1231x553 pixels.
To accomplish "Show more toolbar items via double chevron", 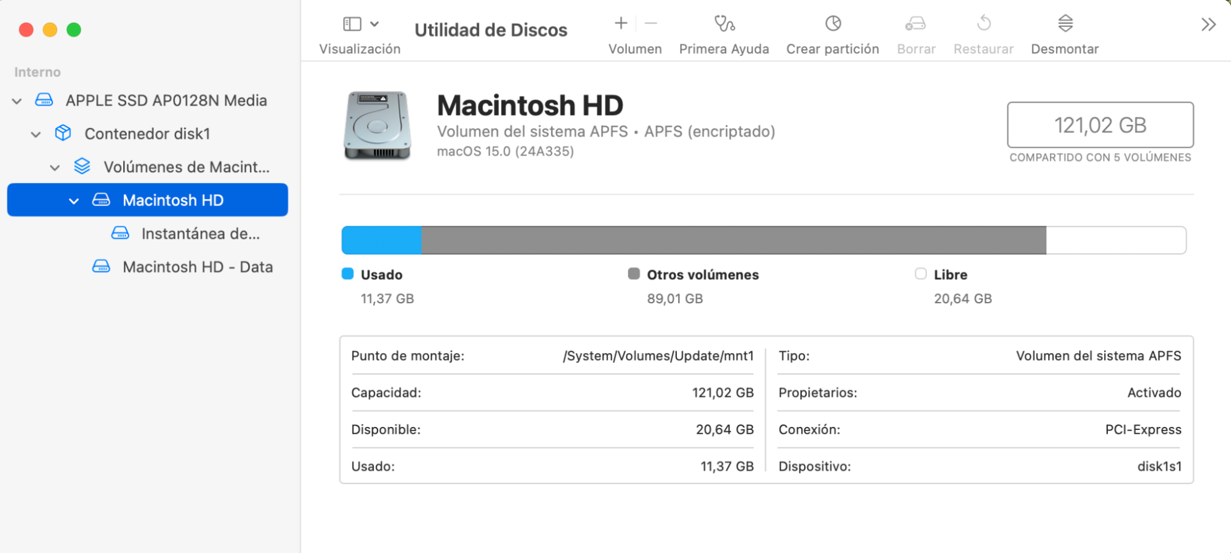I will [x=1208, y=25].
